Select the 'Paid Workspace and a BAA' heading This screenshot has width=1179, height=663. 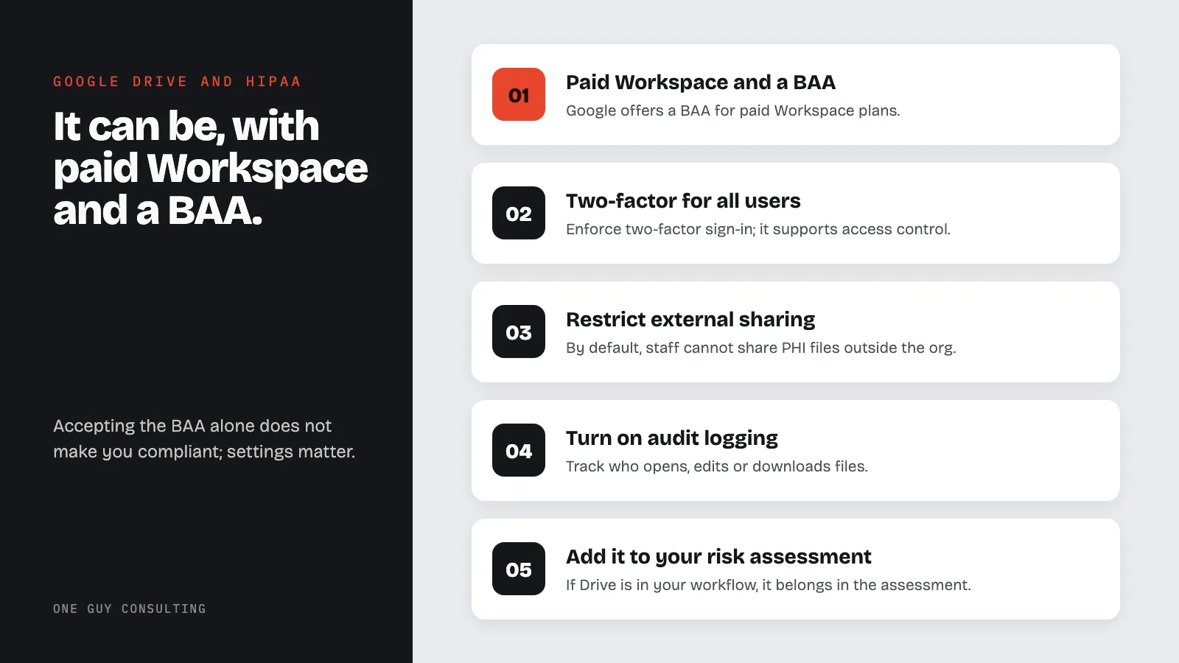[701, 82]
